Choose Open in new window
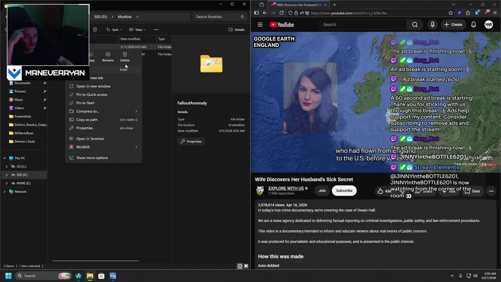 [103, 86]
